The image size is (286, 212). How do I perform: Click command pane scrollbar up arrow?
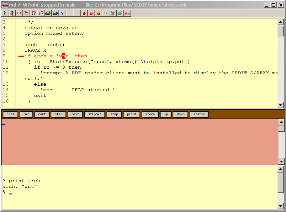click(281, 169)
